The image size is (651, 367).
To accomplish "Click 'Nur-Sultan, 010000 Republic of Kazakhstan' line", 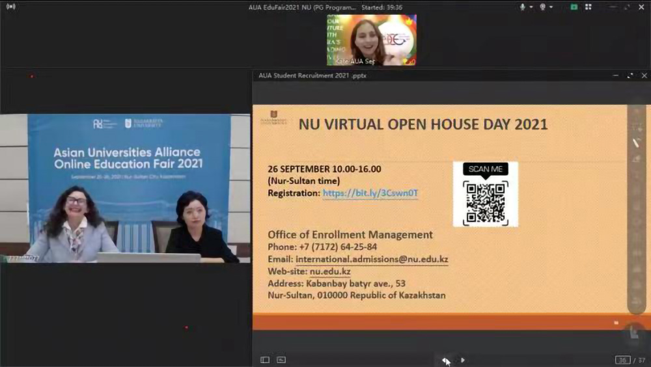I will (x=357, y=295).
